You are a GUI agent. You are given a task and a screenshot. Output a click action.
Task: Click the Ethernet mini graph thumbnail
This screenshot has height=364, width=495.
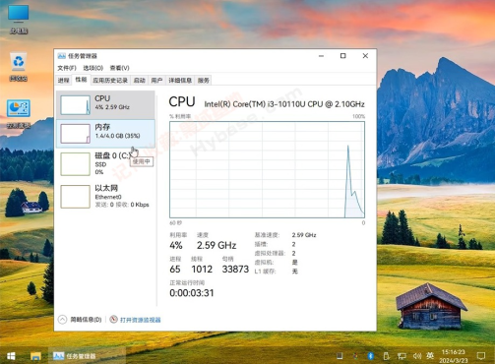[x=75, y=197]
